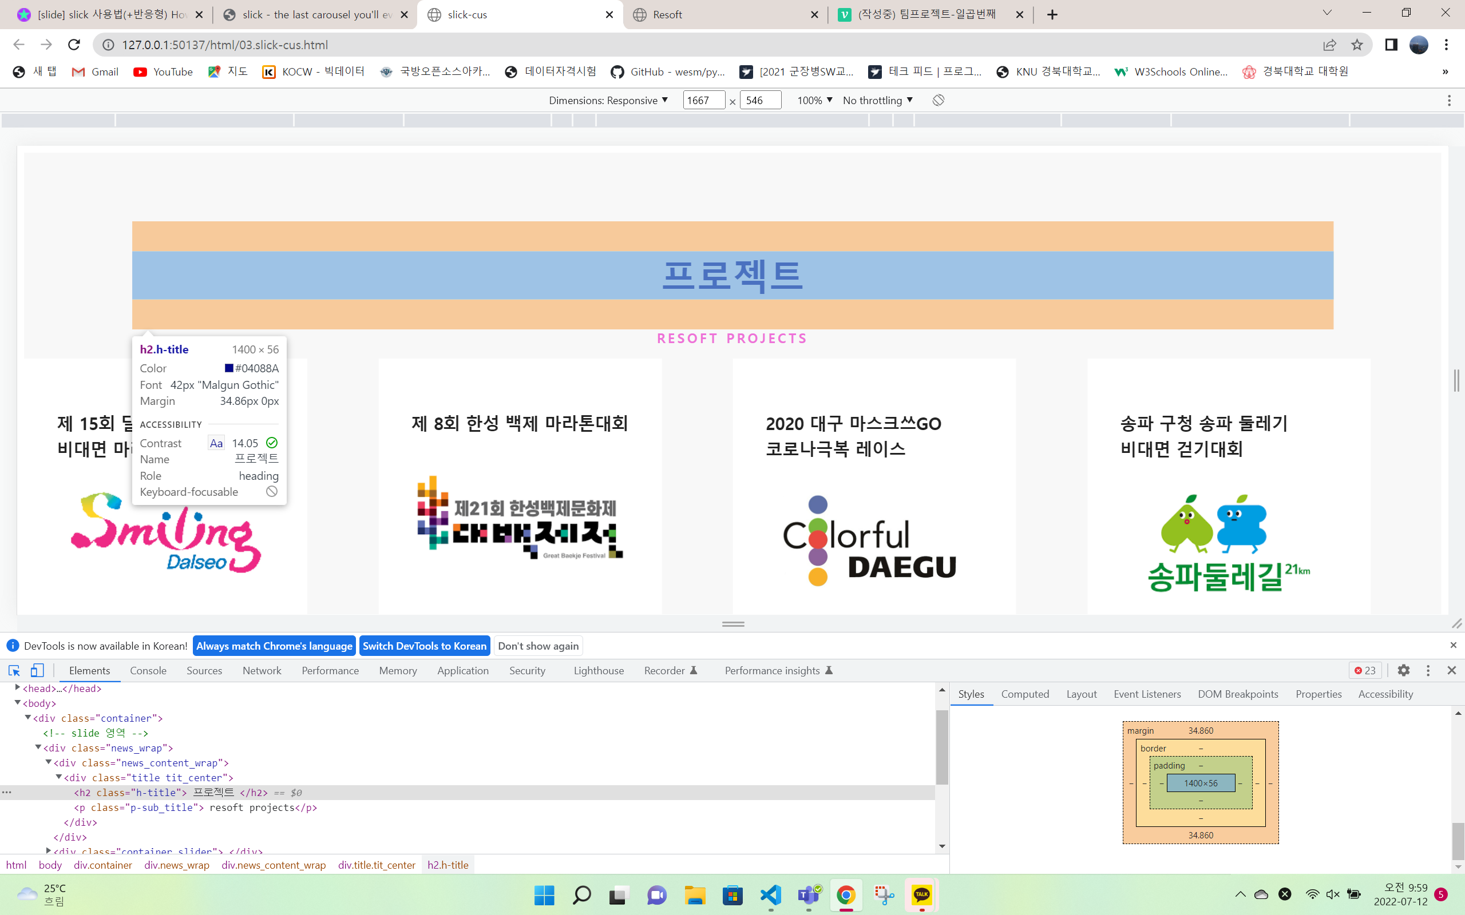This screenshot has width=1465, height=915.
Task: Switch to the Console tab
Action: click(x=148, y=670)
